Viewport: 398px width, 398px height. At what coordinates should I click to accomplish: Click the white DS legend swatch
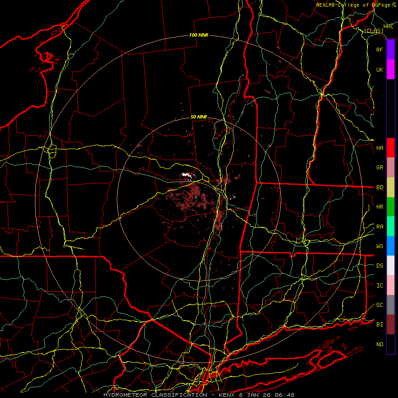(390, 265)
